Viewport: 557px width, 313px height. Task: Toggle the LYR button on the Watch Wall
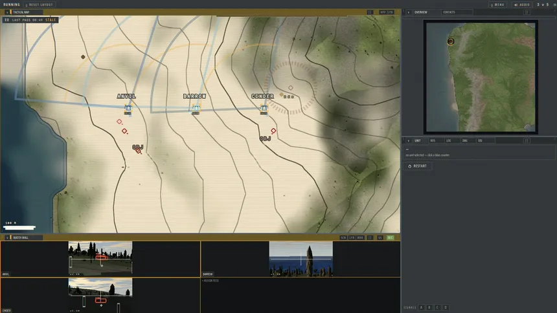(x=352, y=237)
